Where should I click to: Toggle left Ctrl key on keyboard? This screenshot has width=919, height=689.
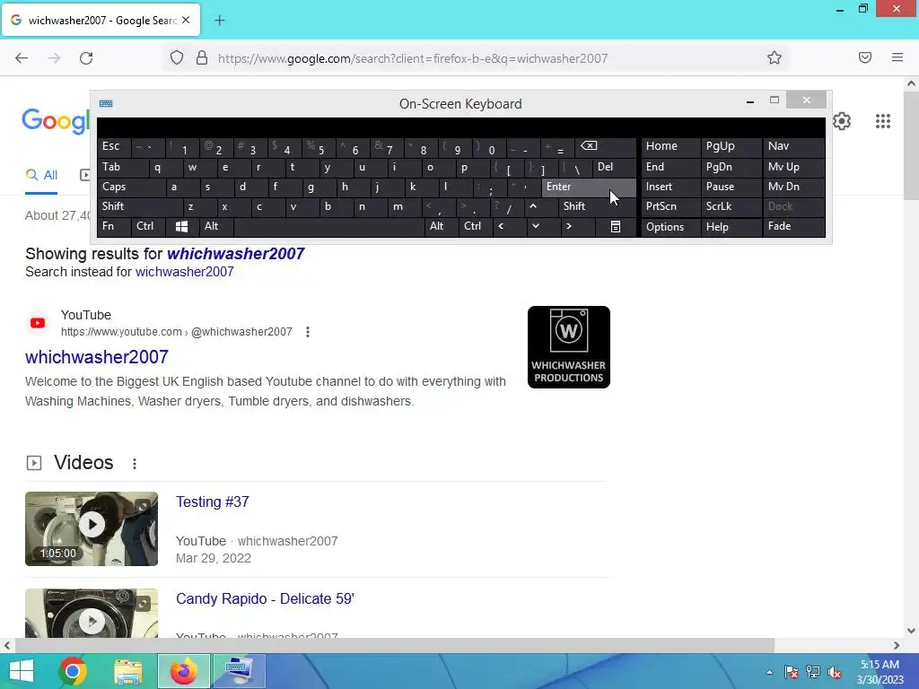coord(148,227)
